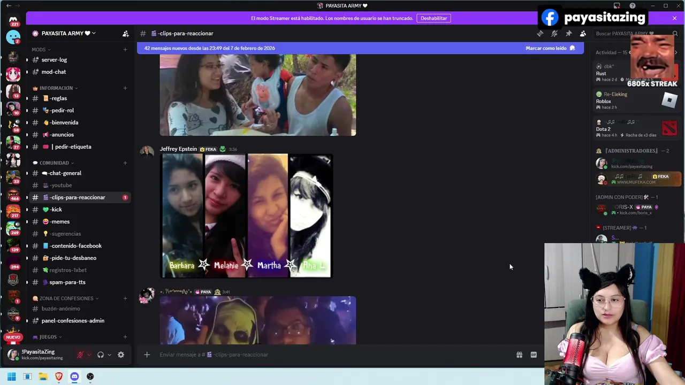685x385 pixels.
Task: Click the !PayasitaZing user profile panel
Action: [x=37, y=355]
